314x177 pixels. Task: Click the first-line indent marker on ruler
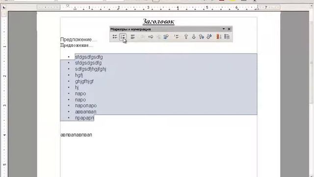click(68, 6)
